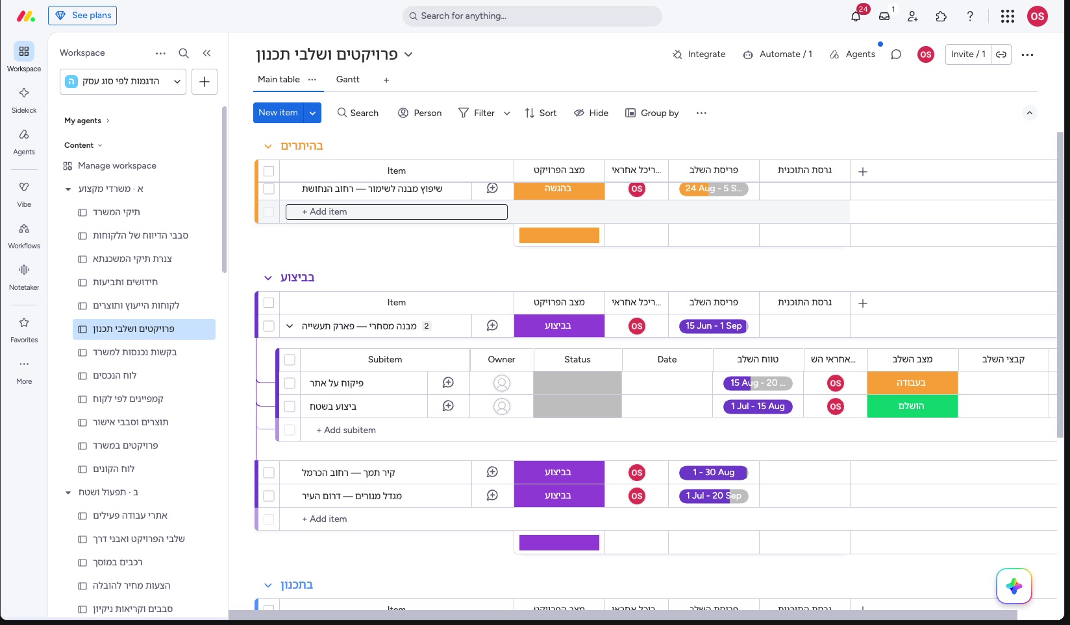Viewport: 1070px width, 625px height.
Task: Click the green הושלם status cell
Action: pos(912,406)
